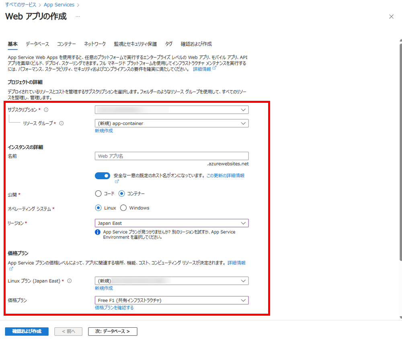Select the コード publish radio button
This screenshot has height=339, width=402.
coord(98,194)
